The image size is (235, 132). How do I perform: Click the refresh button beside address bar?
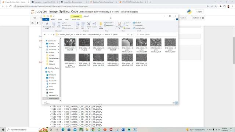click(131, 34)
